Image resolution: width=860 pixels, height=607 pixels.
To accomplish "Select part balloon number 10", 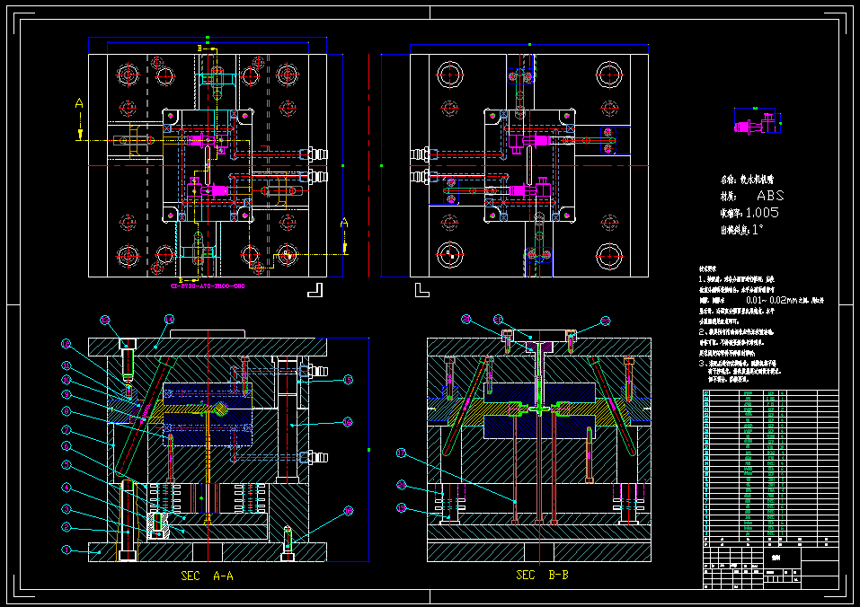I will 66,380.
